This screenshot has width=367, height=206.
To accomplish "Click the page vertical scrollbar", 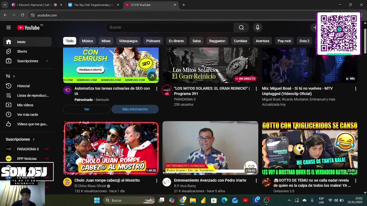I will coord(365,41).
